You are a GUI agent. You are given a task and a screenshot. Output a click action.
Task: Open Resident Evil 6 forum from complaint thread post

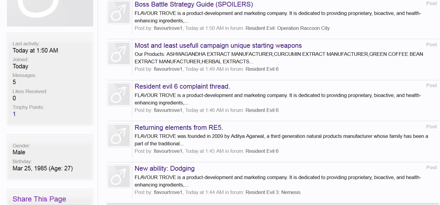262,110
